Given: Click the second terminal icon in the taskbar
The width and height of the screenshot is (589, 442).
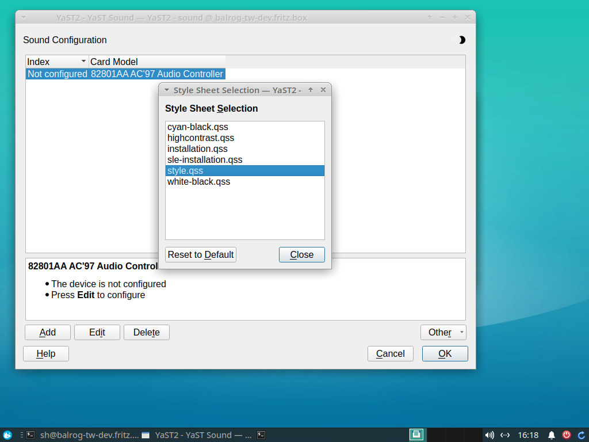Looking at the screenshot, I should pyautogui.click(x=261, y=435).
